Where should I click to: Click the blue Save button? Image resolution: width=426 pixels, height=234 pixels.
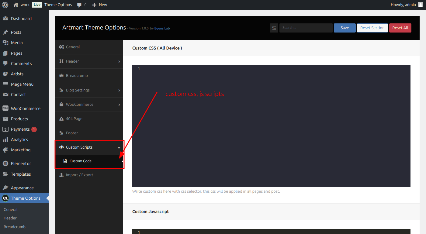[345, 28]
